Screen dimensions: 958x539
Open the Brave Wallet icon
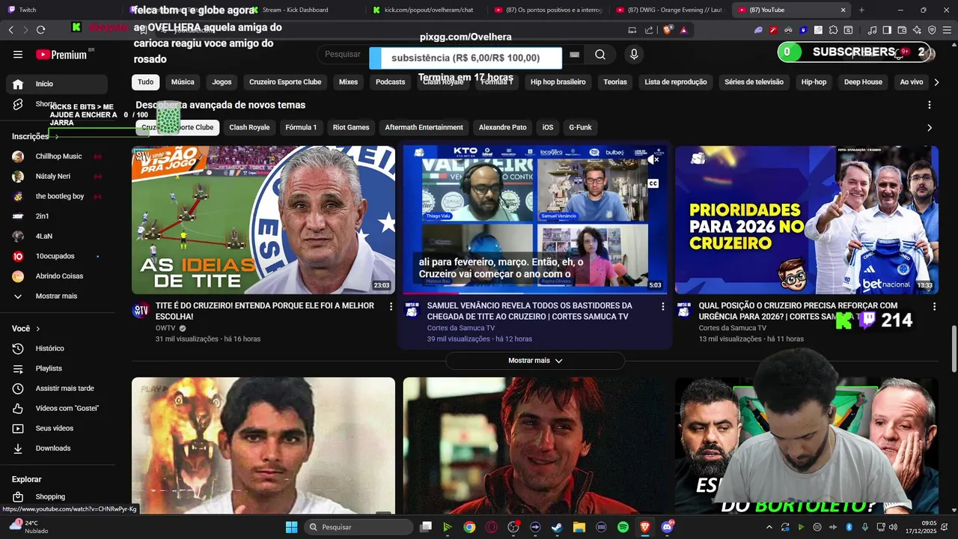[x=902, y=30]
